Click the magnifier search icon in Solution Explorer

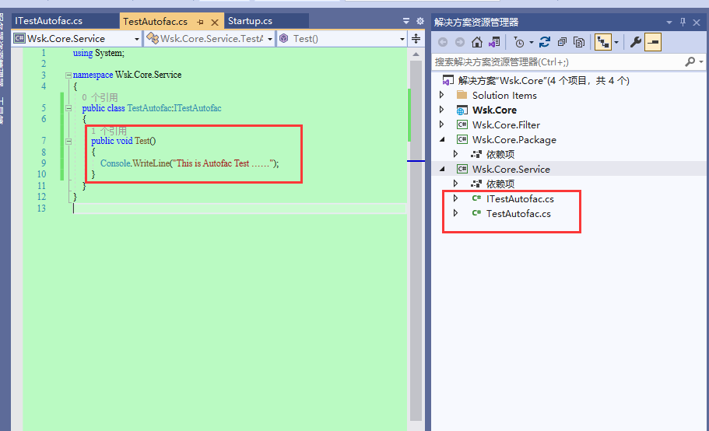tap(690, 61)
